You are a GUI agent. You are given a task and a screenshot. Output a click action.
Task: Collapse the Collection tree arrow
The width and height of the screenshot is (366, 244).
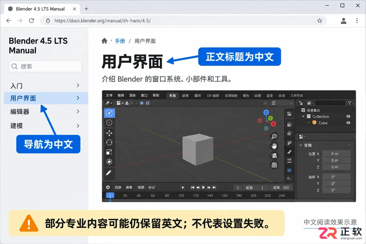pos(303,116)
